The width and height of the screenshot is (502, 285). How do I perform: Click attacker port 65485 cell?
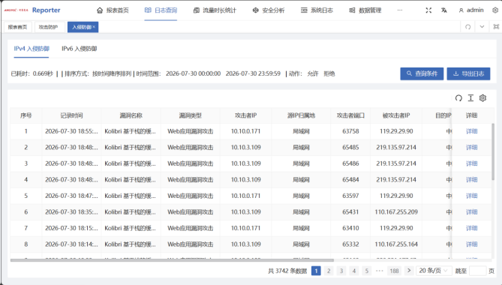tap(350, 148)
